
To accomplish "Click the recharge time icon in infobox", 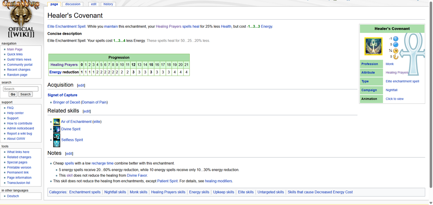I will tap(395, 57).
